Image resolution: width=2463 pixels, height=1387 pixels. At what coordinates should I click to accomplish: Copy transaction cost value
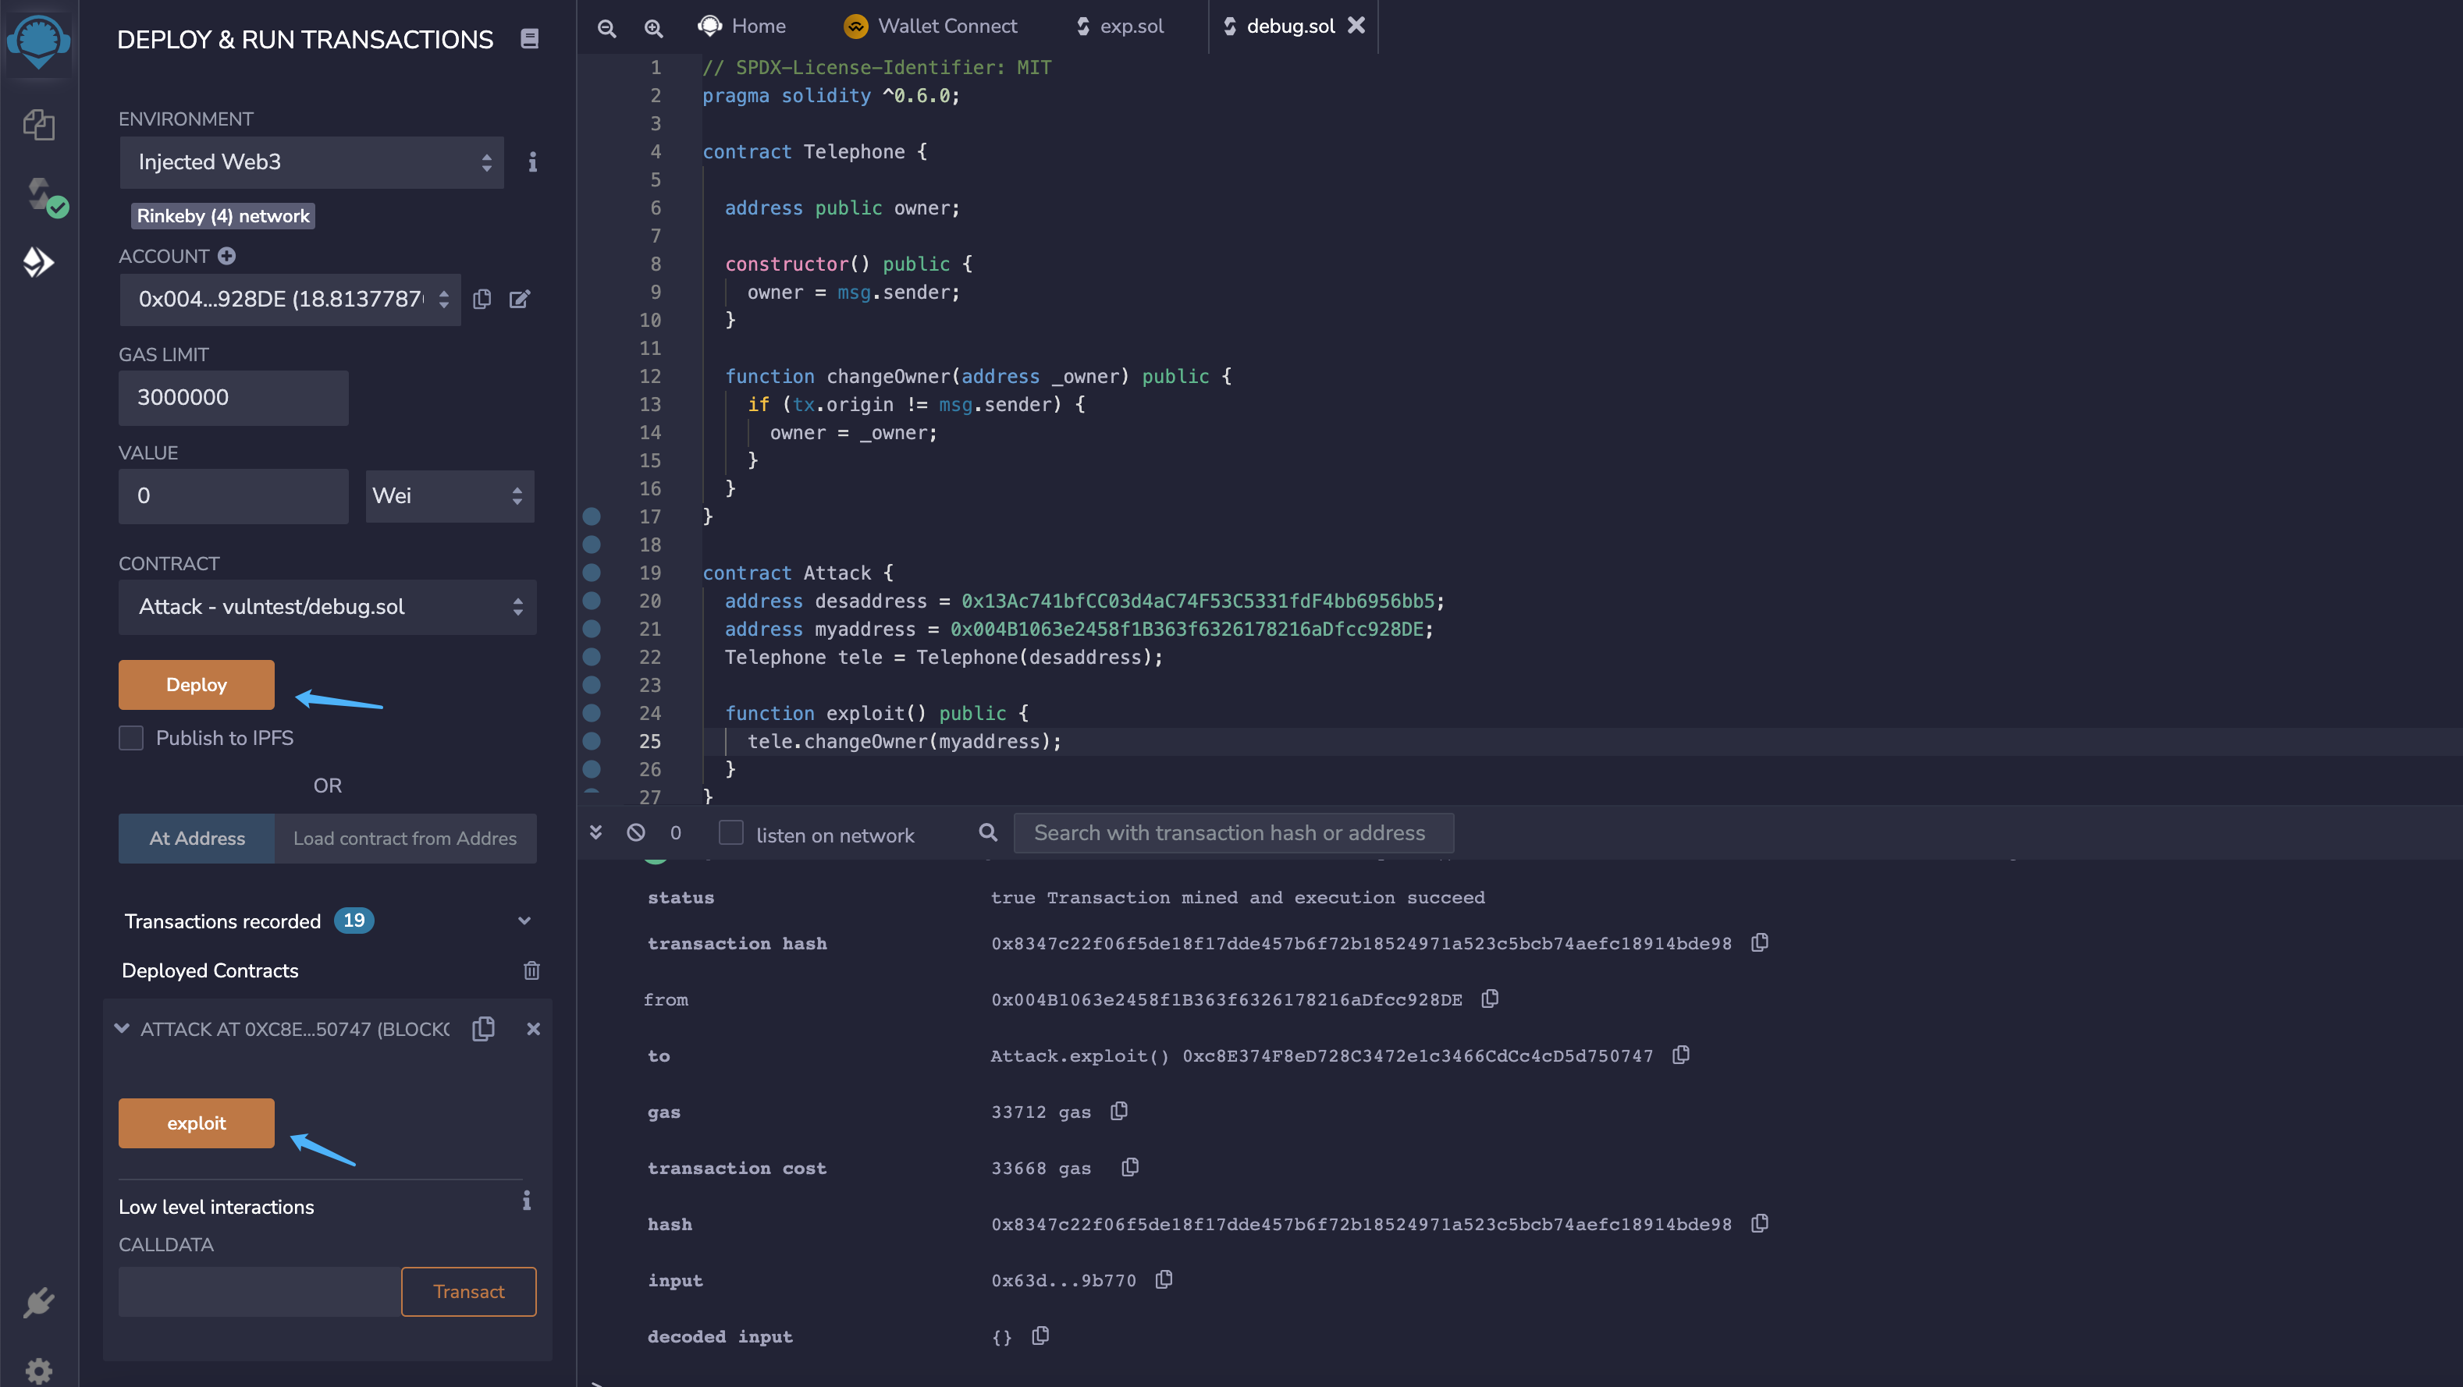[x=1129, y=1167]
